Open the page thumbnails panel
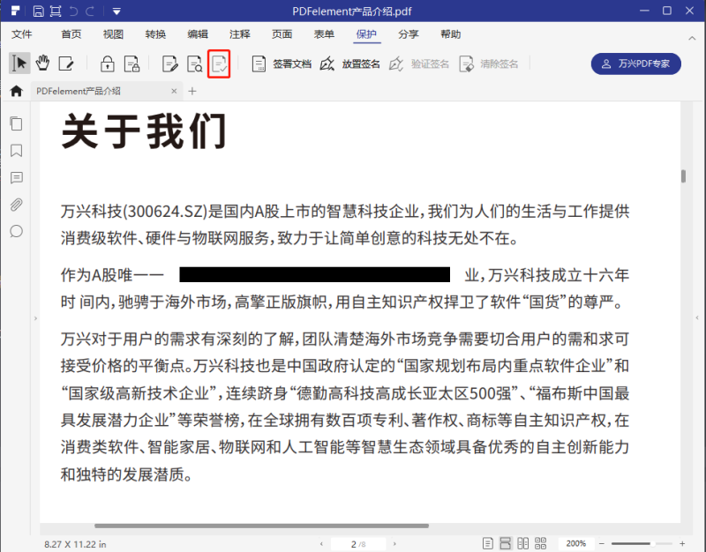This screenshot has height=552, width=706. click(16, 123)
